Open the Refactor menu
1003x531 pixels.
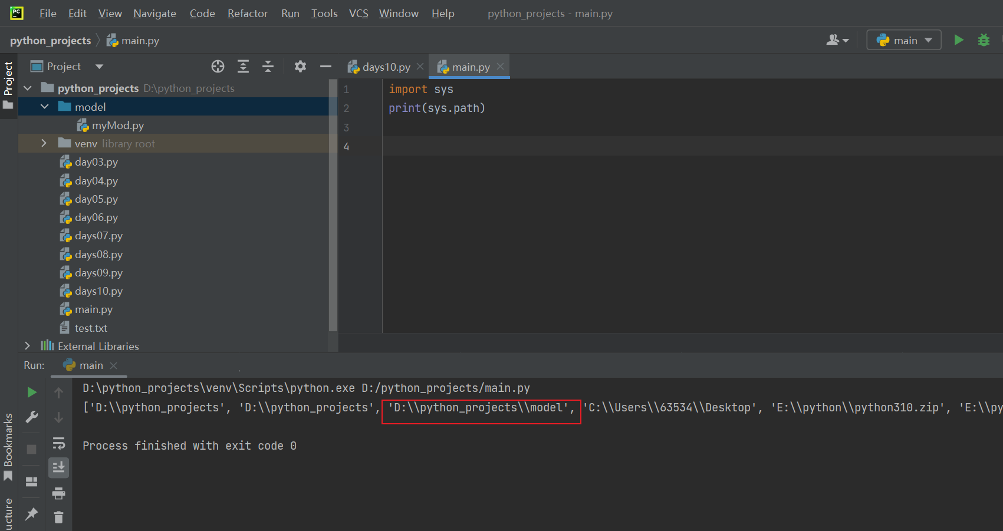[248, 13]
